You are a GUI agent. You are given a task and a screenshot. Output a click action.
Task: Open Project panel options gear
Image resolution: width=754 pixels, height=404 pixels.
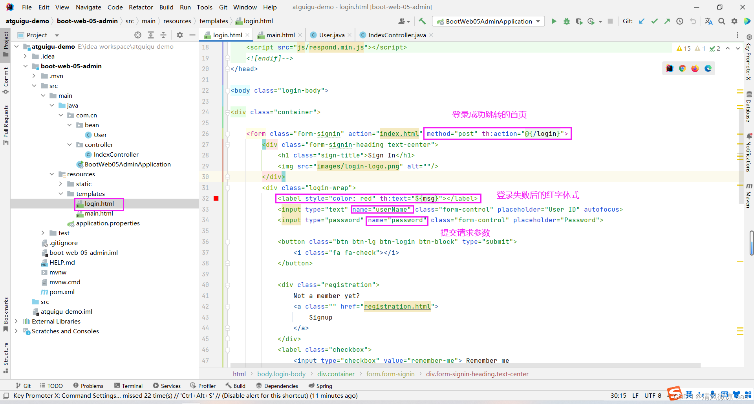(x=180, y=35)
